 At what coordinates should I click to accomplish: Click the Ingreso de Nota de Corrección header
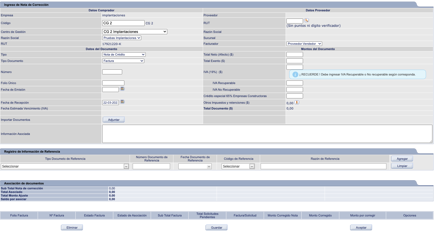click(26, 5)
